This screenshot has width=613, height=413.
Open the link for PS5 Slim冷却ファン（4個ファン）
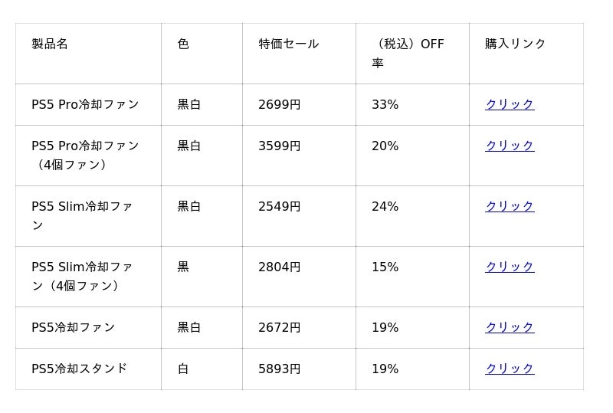pos(510,267)
